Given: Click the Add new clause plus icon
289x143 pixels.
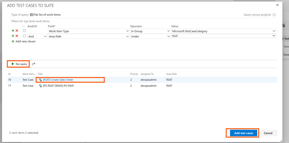Looking at the screenshot, I should (13, 41).
